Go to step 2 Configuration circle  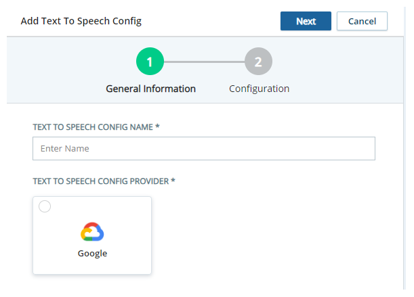point(258,62)
